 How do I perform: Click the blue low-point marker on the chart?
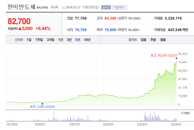43,104
